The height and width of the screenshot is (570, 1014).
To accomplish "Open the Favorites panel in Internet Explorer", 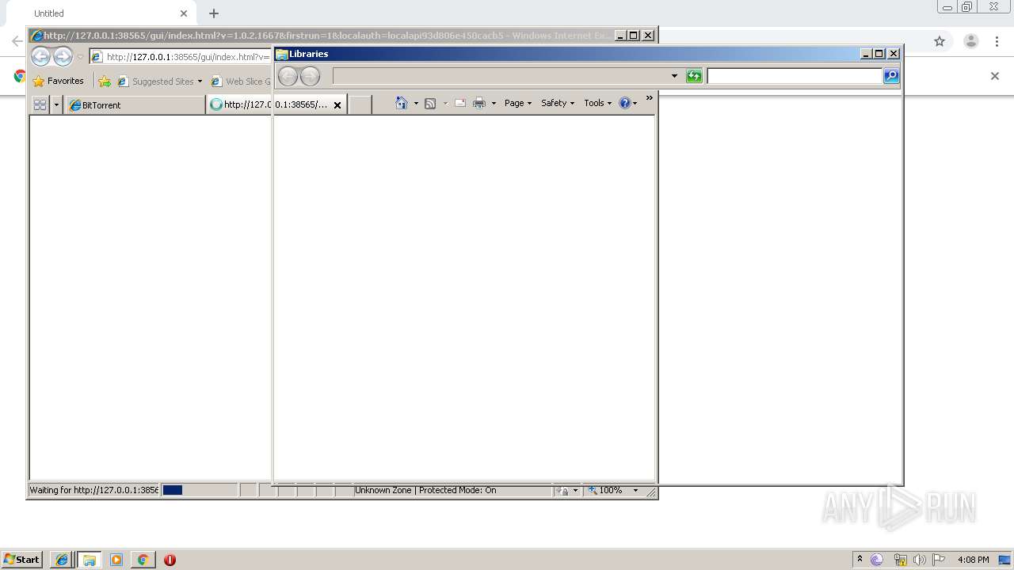I will (x=58, y=81).
